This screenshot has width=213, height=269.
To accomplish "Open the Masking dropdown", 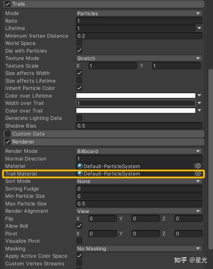I will [x=139, y=248].
